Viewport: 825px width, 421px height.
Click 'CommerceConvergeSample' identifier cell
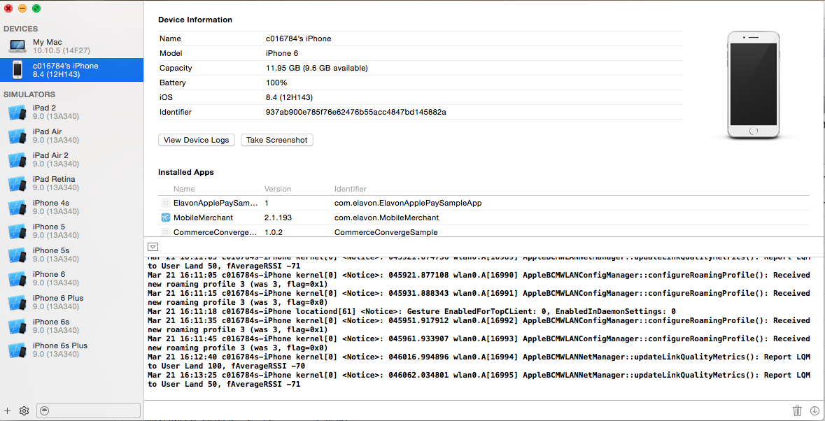[386, 231]
